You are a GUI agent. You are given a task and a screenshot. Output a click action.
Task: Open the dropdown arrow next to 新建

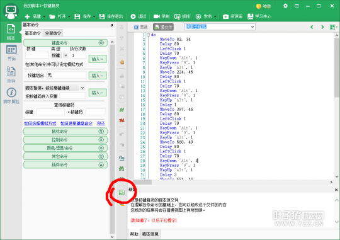pos(44,17)
